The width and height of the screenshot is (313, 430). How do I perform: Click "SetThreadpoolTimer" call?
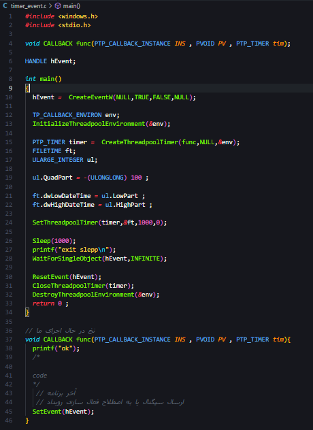(x=65, y=222)
